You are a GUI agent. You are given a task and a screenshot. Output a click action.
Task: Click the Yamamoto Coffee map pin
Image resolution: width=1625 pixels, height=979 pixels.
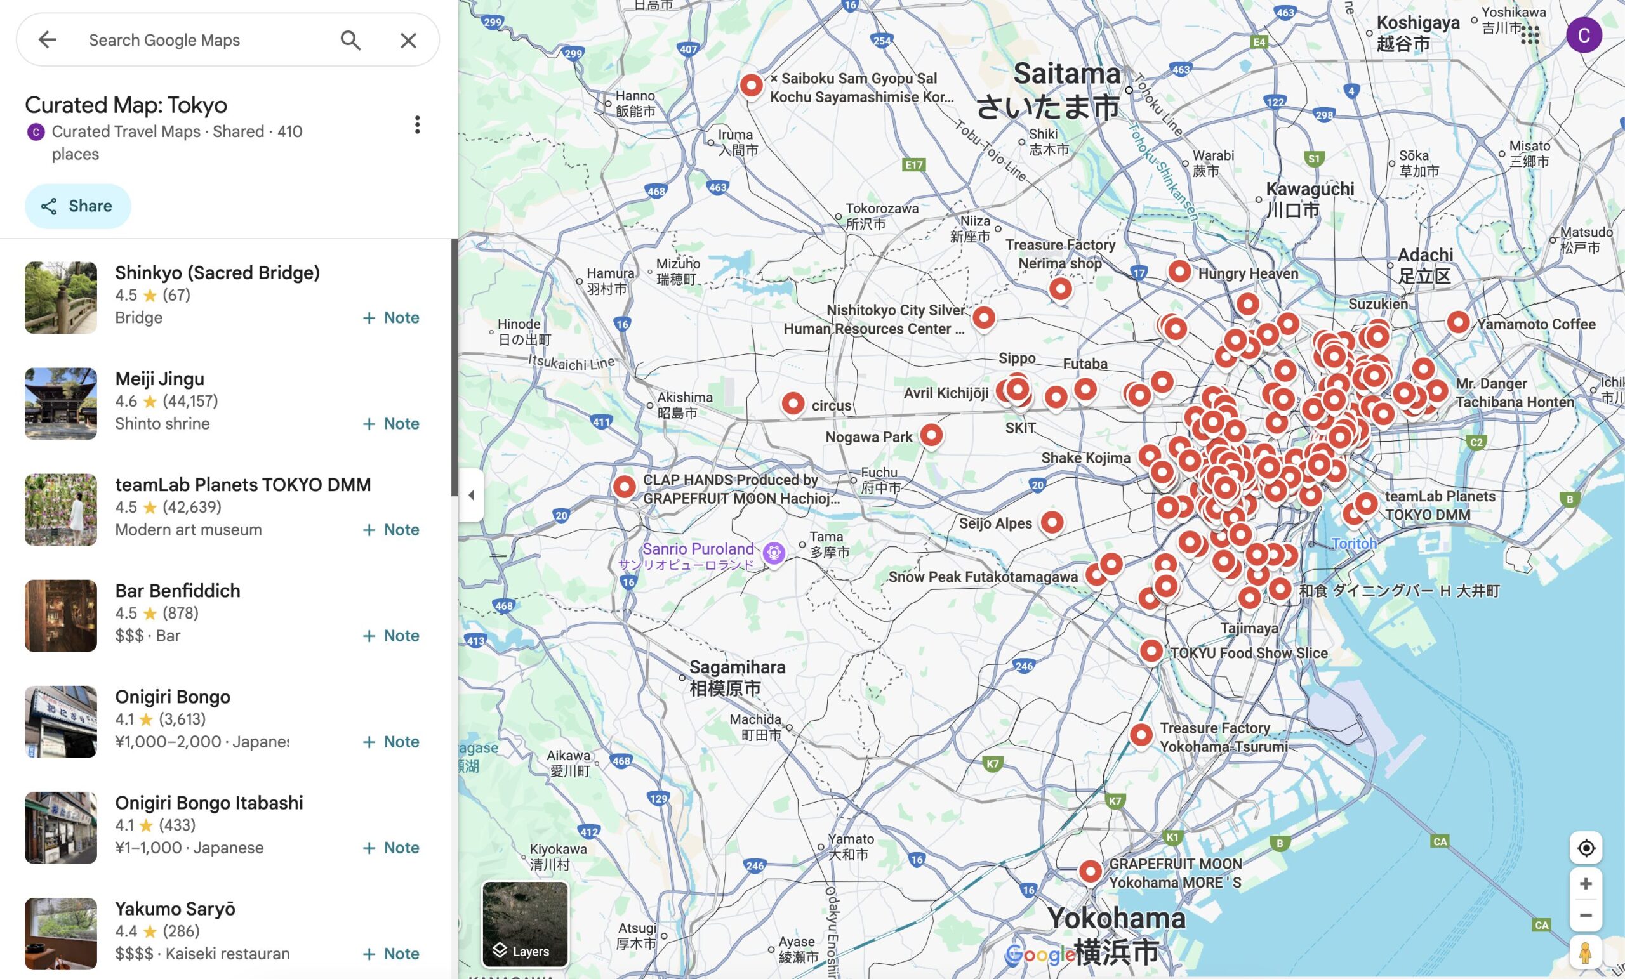(x=1458, y=323)
